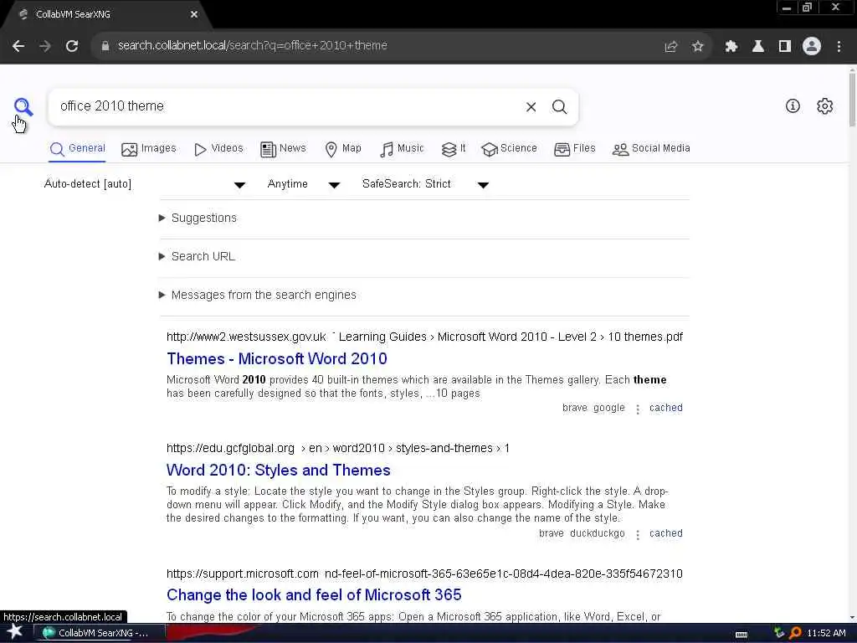The height and width of the screenshot is (643, 857).
Task: Switch to the Music search tab
Action: (x=402, y=149)
